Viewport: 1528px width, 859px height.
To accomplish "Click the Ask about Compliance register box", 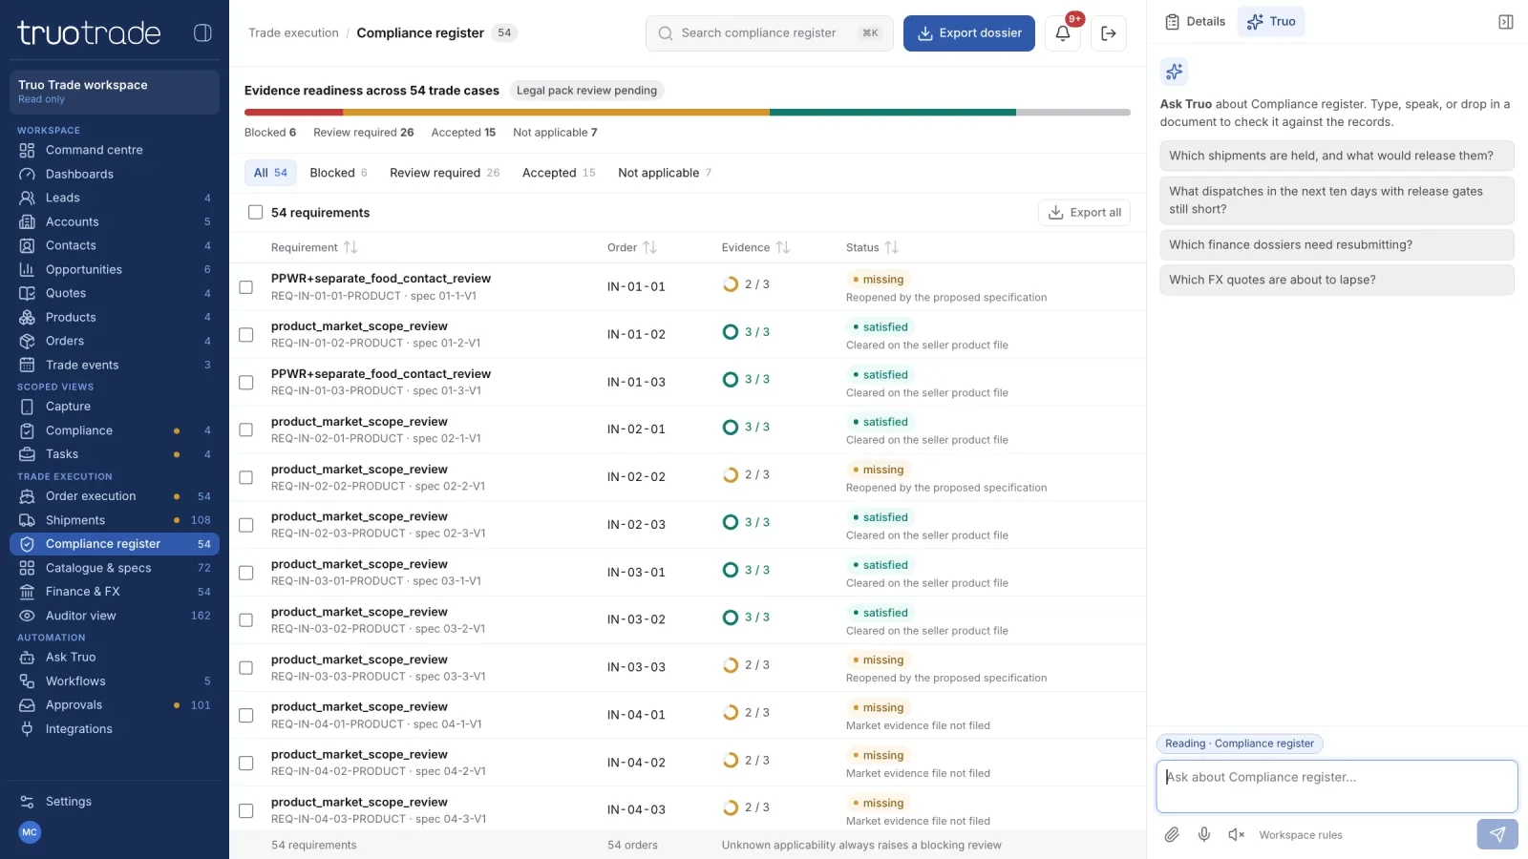I will click(x=1337, y=786).
